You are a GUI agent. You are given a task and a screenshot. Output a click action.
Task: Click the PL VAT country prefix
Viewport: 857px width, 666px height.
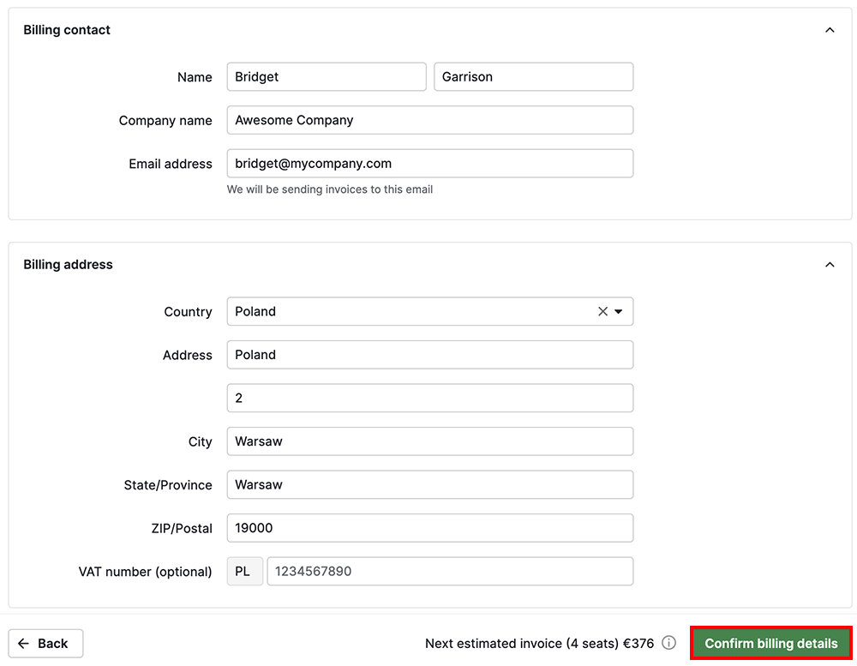(244, 572)
